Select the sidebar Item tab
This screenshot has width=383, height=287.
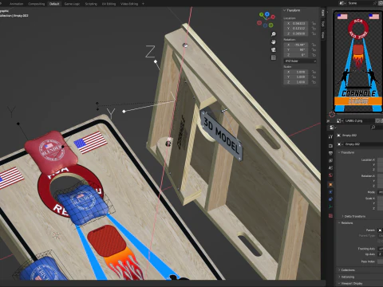coord(323,13)
